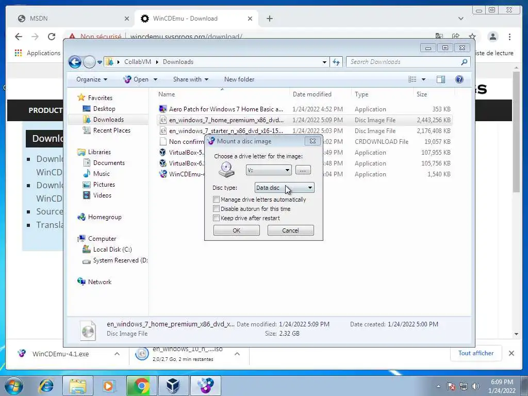528x396 pixels.
Task: Check Keep drive after restart
Action: [217, 218]
